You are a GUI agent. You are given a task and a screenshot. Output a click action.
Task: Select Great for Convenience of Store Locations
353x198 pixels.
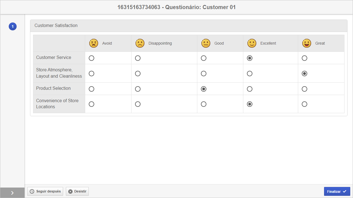click(305, 104)
